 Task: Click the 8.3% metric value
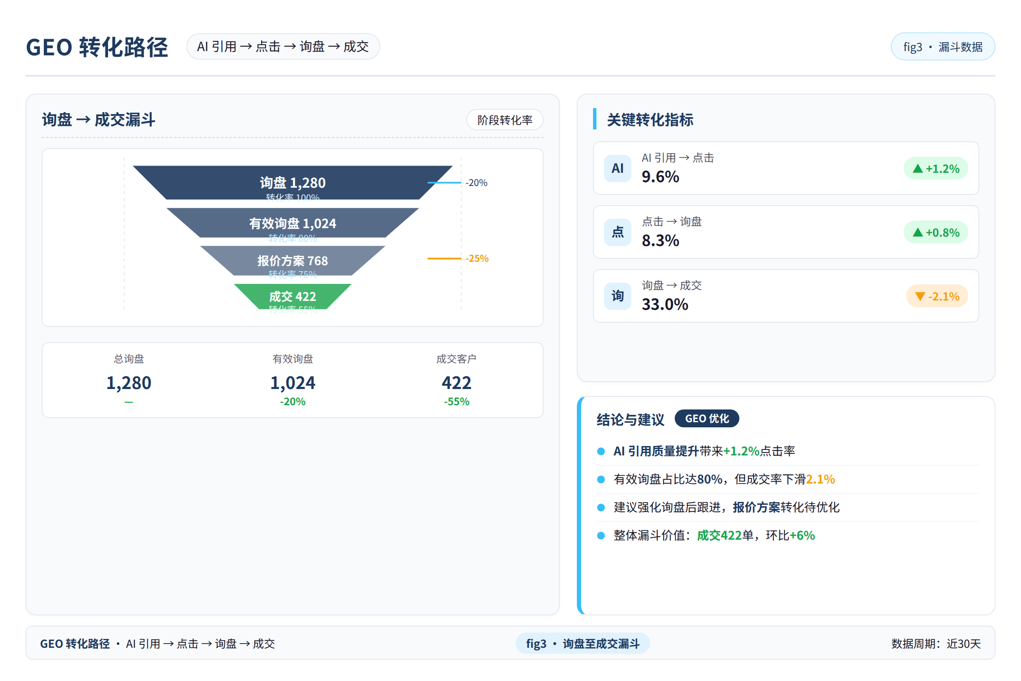[x=660, y=240]
